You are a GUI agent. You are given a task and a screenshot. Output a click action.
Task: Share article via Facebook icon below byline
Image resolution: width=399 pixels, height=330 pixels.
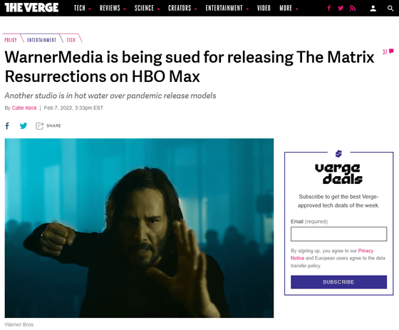point(7,125)
